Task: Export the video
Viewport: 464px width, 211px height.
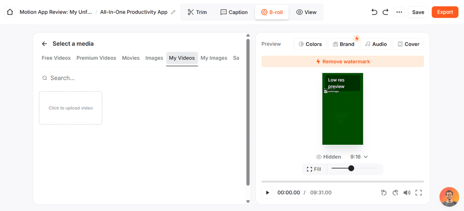Action: click(445, 12)
